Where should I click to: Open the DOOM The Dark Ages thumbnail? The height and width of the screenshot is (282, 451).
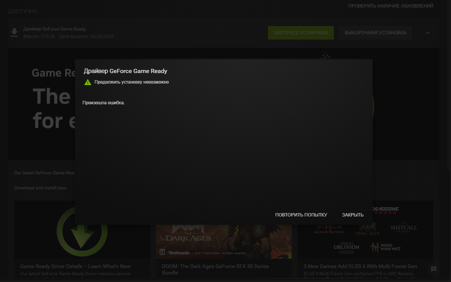click(x=224, y=241)
